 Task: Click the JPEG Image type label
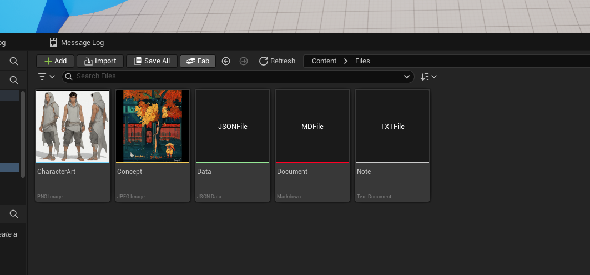coord(130,197)
